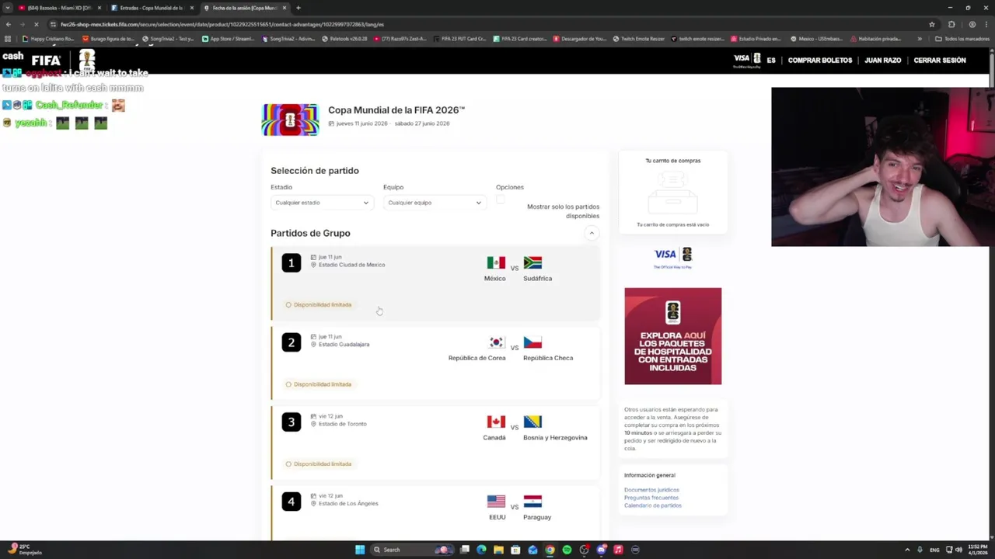Switch to the Razooks Miami YouTube tab
995x559 pixels.
click(x=58, y=8)
